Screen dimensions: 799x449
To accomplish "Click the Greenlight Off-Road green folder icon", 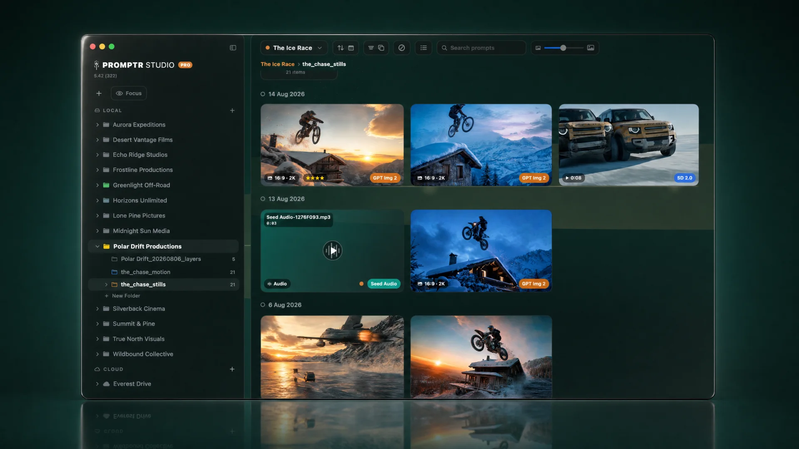I will 106,185.
